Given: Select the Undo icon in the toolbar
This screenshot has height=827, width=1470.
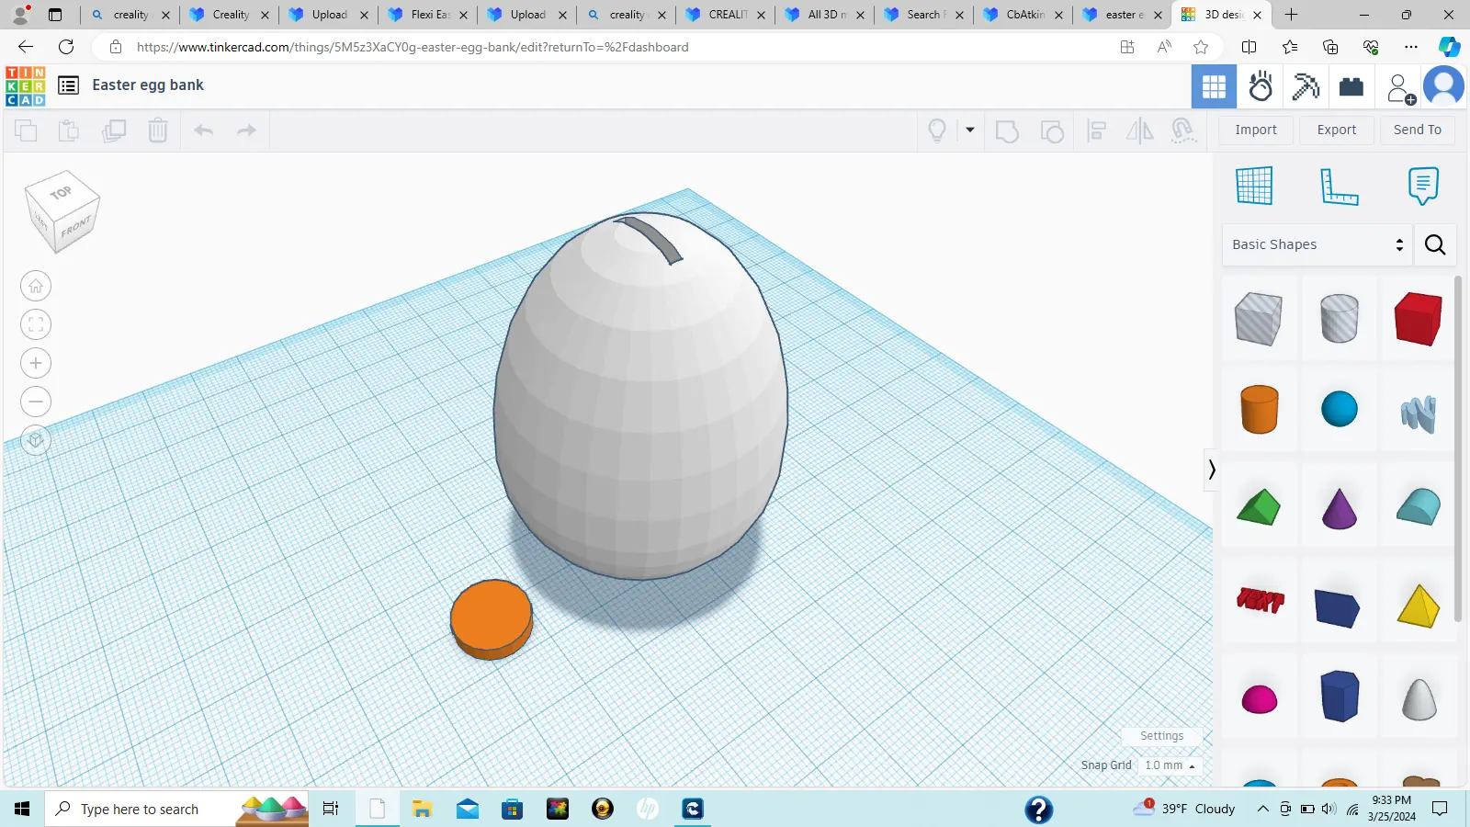Looking at the screenshot, I should point(203,130).
